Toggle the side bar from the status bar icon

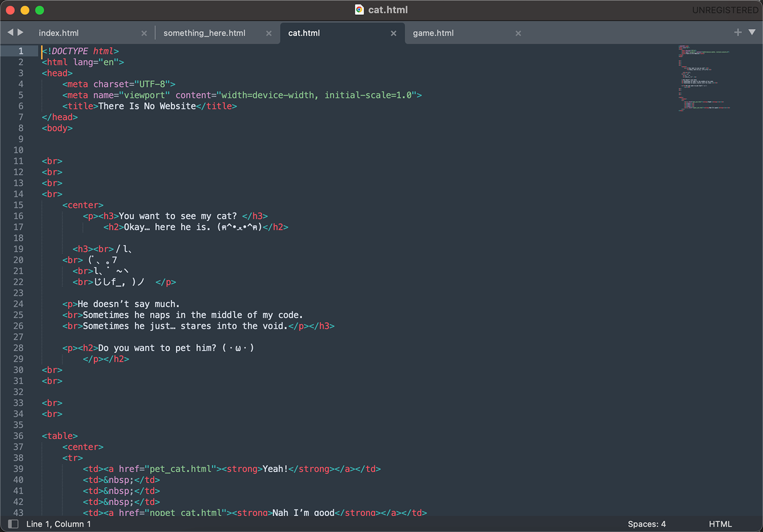(13, 524)
